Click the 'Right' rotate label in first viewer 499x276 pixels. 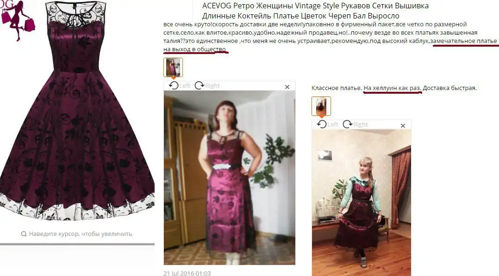tap(212, 86)
